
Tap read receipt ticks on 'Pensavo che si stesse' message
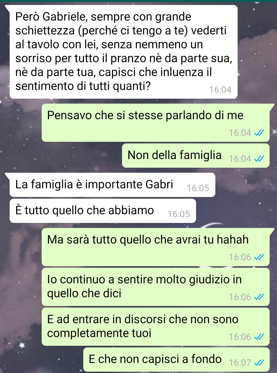(259, 133)
